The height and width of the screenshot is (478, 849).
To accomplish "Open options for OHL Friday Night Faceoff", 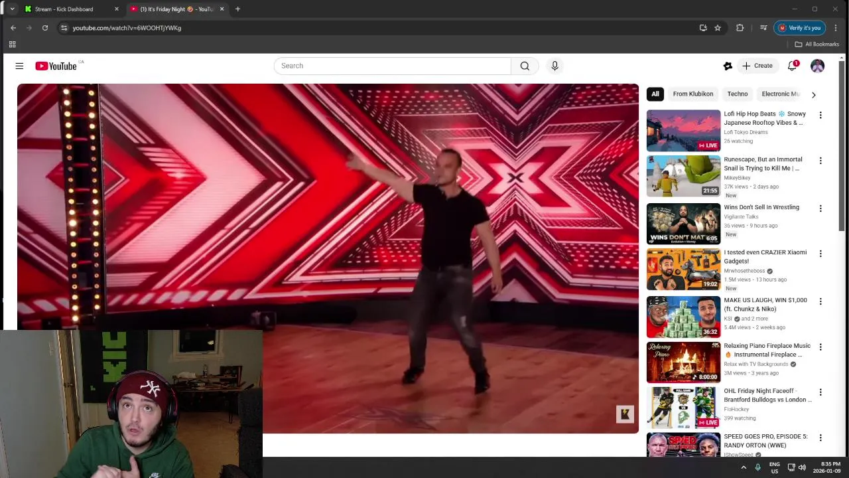I will tap(820, 392).
